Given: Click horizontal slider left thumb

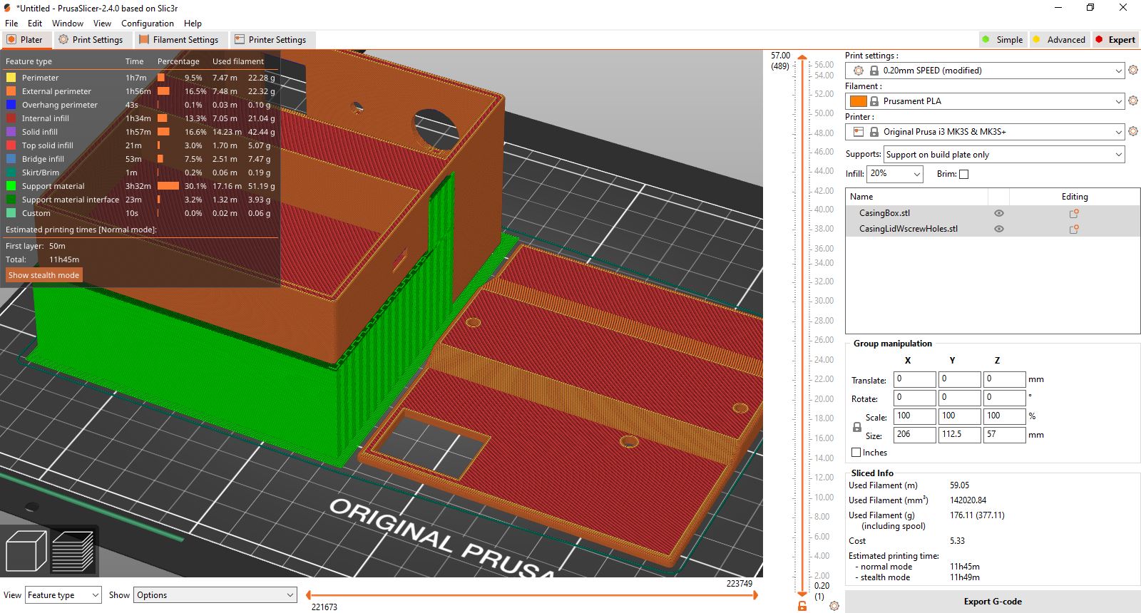Looking at the screenshot, I should tap(308, 594).
